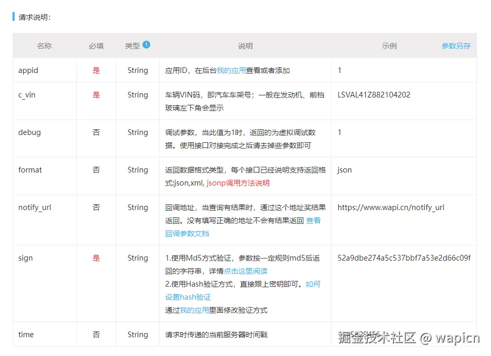Click the 必填 column header
This screenshot has width=491, height=356.
click(96, 45)
